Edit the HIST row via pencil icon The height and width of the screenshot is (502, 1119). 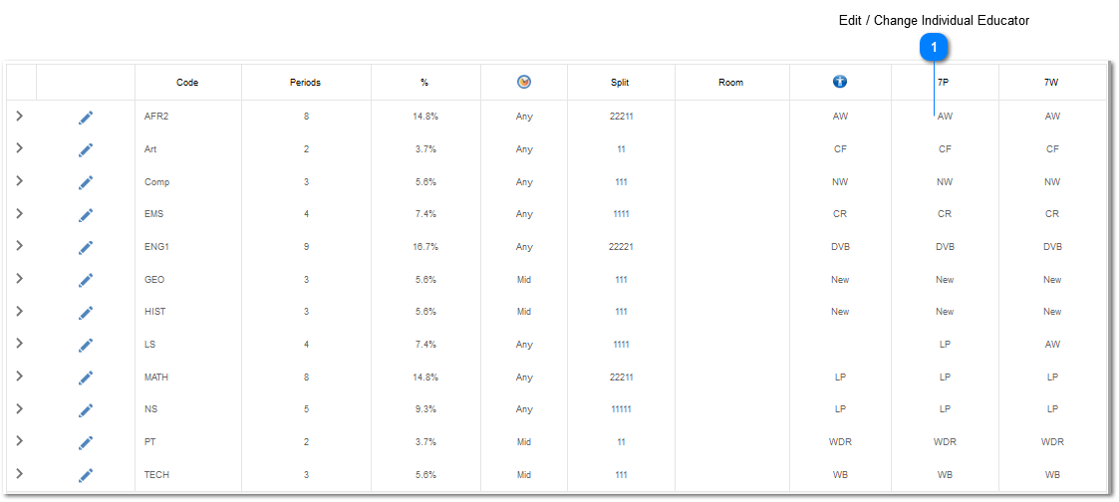[86, 313]
